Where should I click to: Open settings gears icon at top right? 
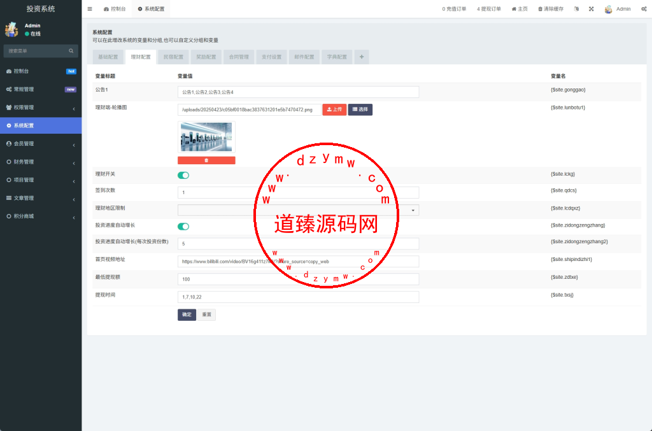(644, 9)
